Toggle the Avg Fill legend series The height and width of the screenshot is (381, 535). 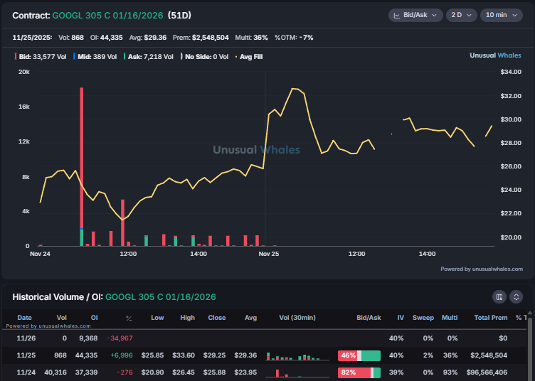[x=249, y=57]
